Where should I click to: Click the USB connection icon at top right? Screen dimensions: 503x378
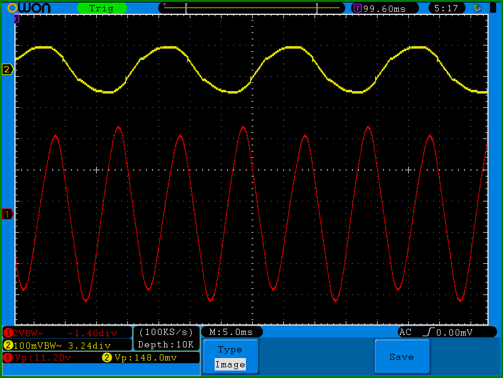click(x=477, y=8)
